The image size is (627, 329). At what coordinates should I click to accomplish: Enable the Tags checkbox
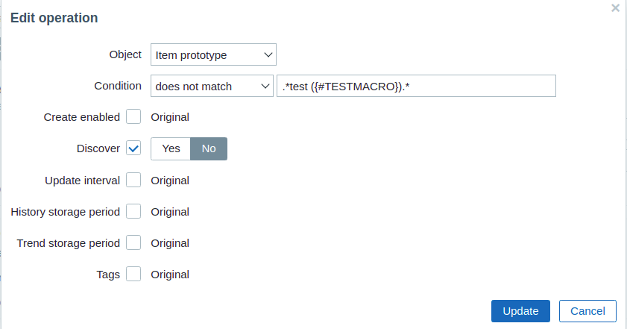[133, 274]
